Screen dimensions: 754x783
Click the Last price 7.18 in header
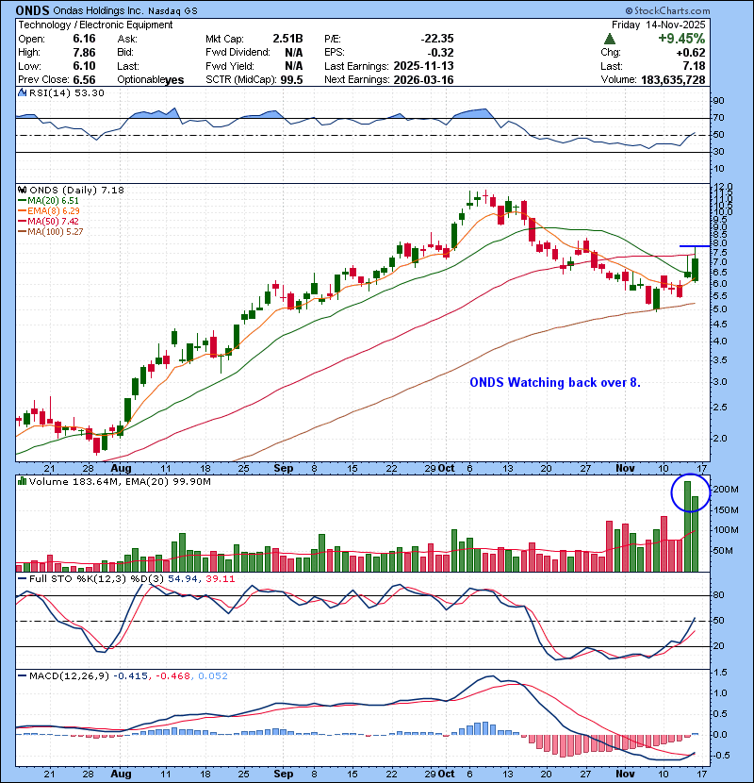[x=694, y=66]
